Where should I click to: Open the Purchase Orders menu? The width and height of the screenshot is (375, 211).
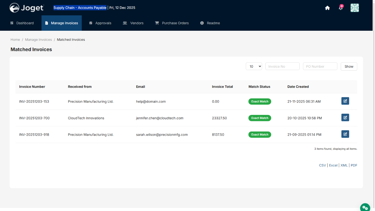pos(172,23)
